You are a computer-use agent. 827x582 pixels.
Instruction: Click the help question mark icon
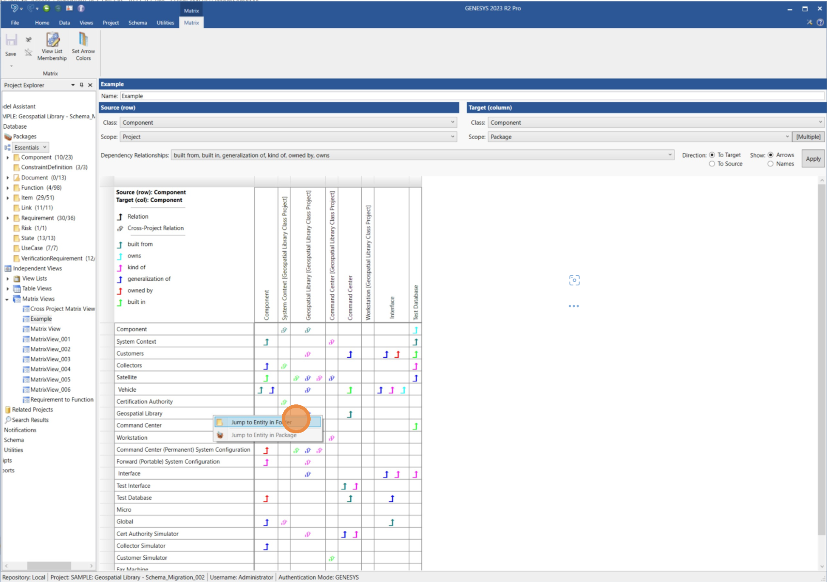820,22
